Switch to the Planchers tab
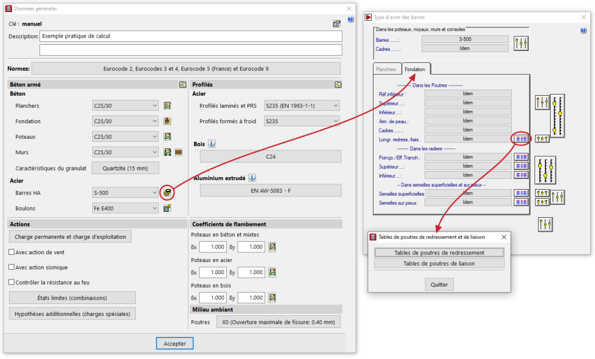Image resolution: width=595 pixels, height=359 pixels. (386, 69)
